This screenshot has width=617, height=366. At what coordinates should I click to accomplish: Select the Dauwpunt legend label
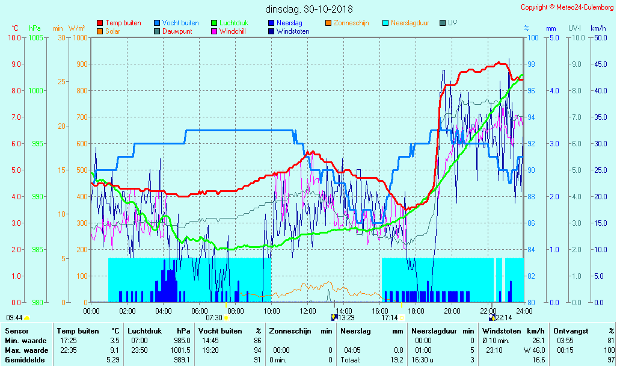tap(177, 31)
